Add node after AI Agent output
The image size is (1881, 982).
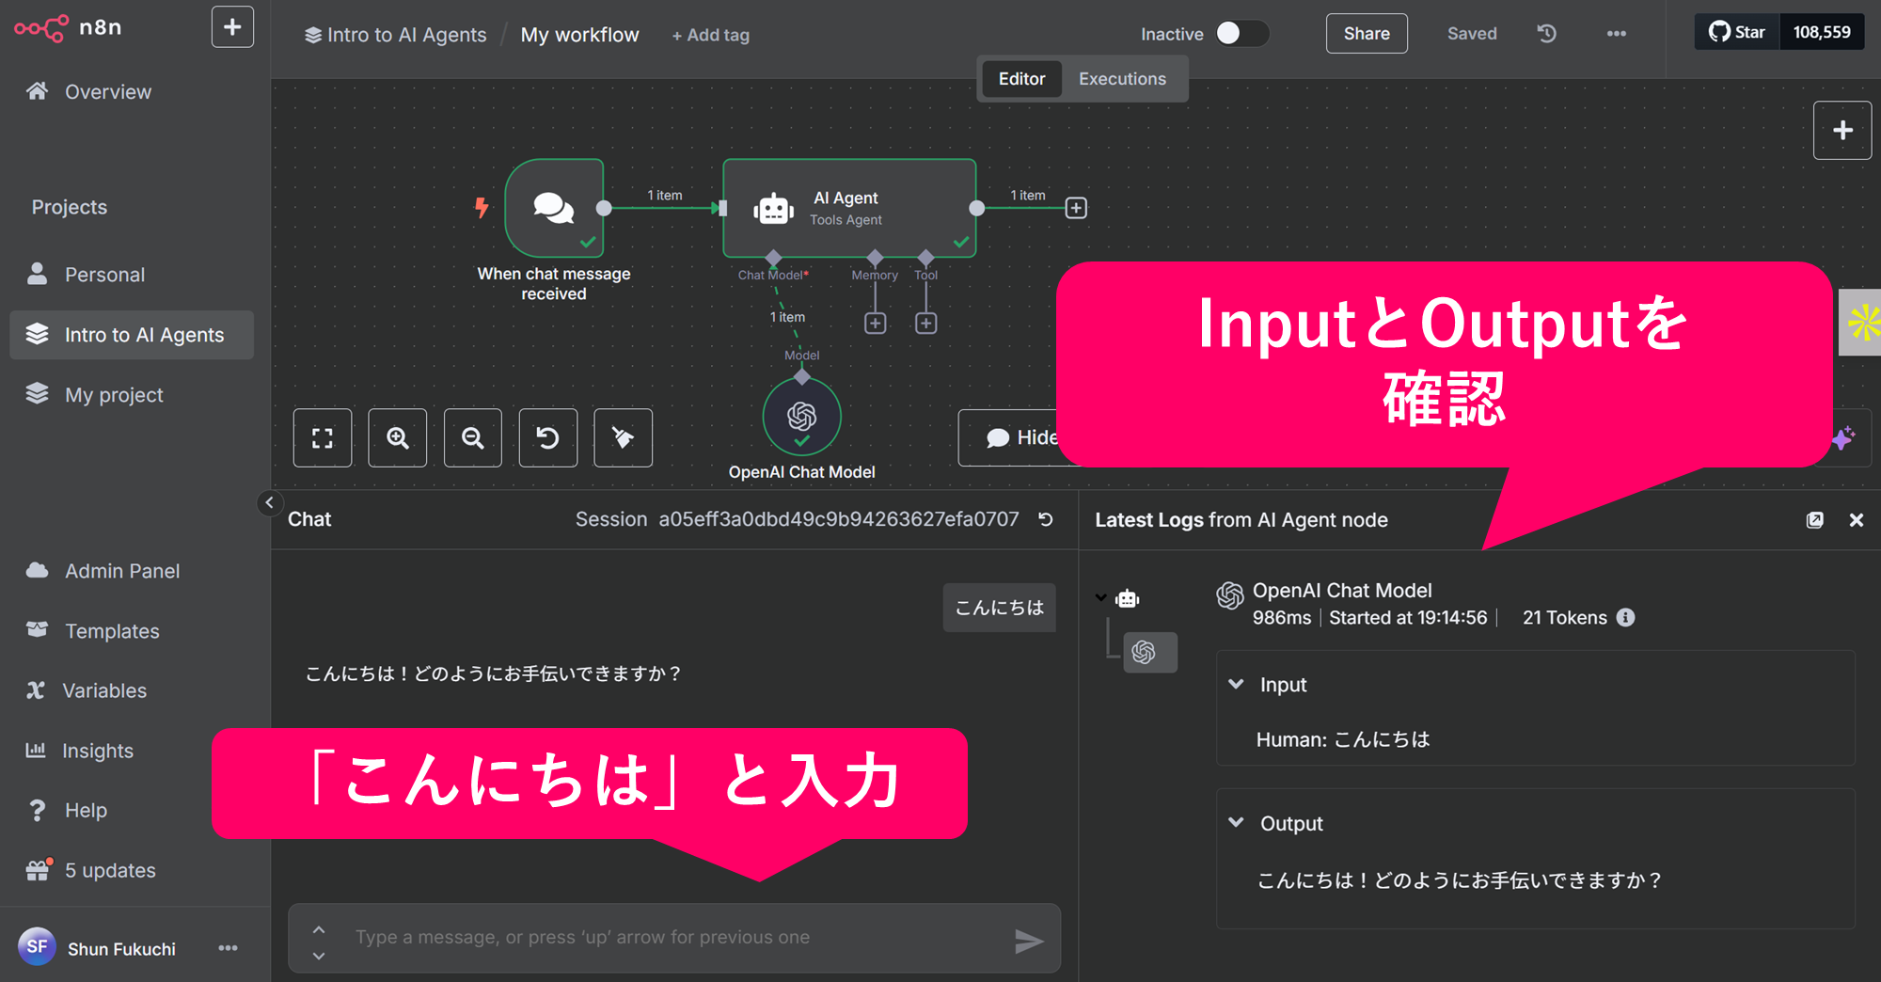1076,208
